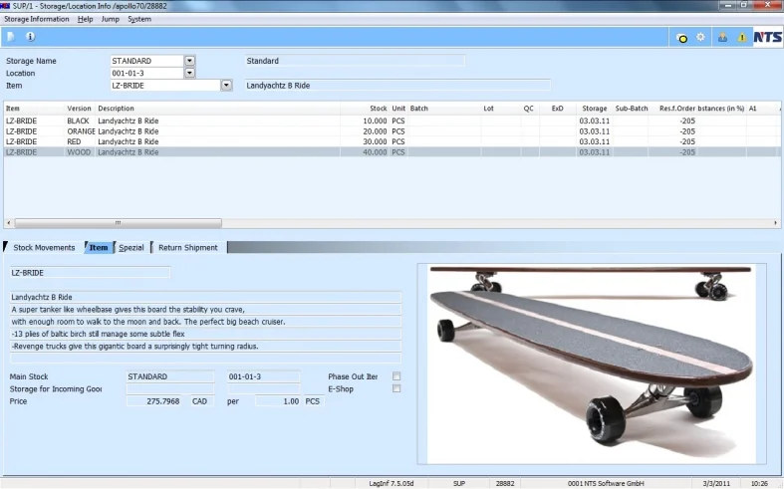Viewport: 784px width, 489px height.
Task: Click the Lot column header
Action: 488,108
